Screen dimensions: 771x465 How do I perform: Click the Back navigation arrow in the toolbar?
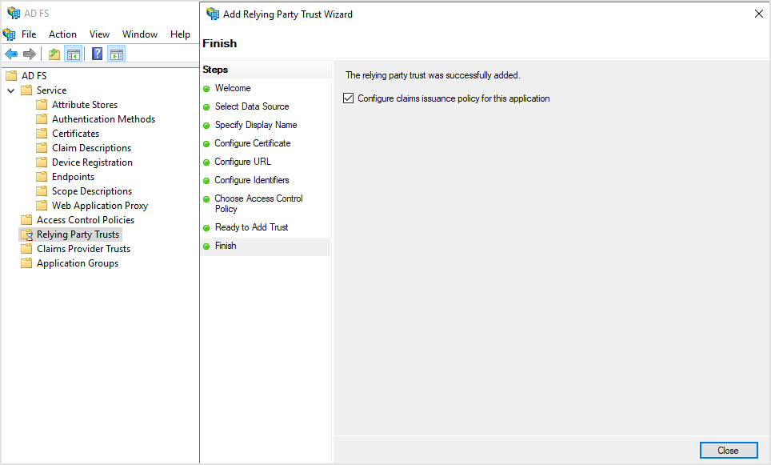(x=10, y=53)
